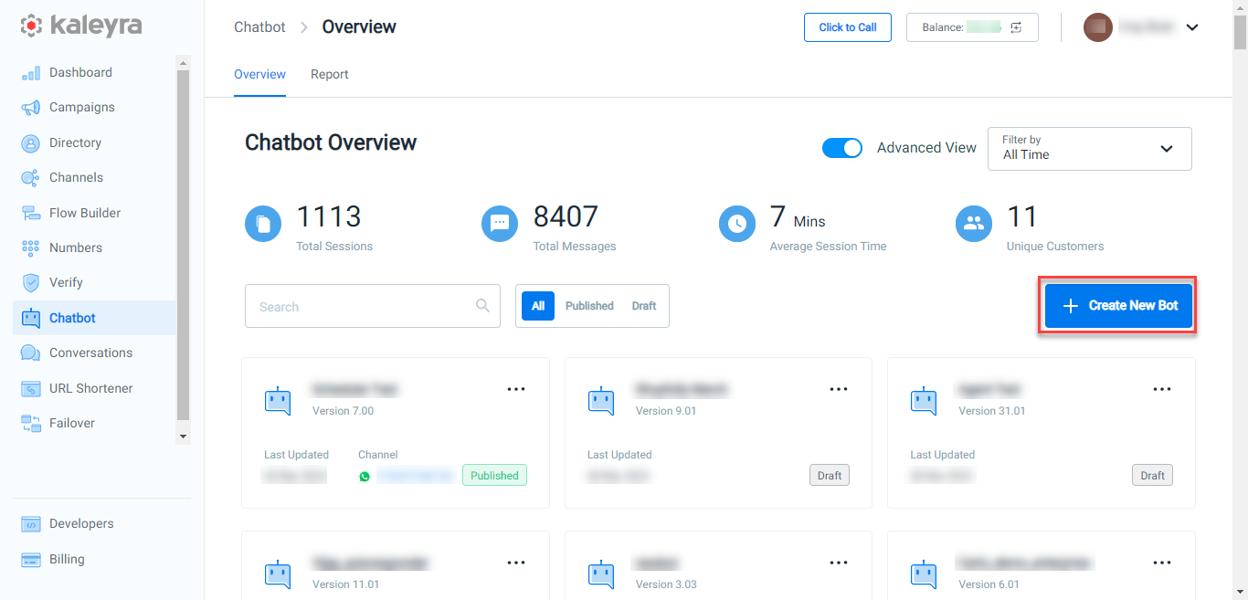The height and width of the screenshot is (600, 1248).
Task: Open options menu on Version 11.01 card
Action: tap(516, 563)
